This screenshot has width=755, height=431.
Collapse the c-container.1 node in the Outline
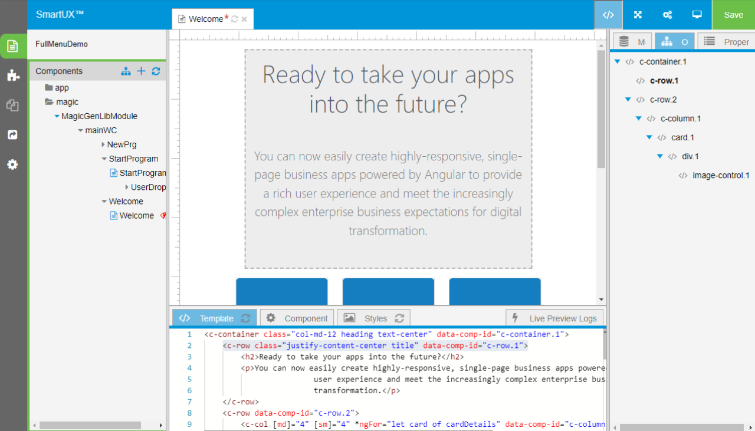(617, 61)
